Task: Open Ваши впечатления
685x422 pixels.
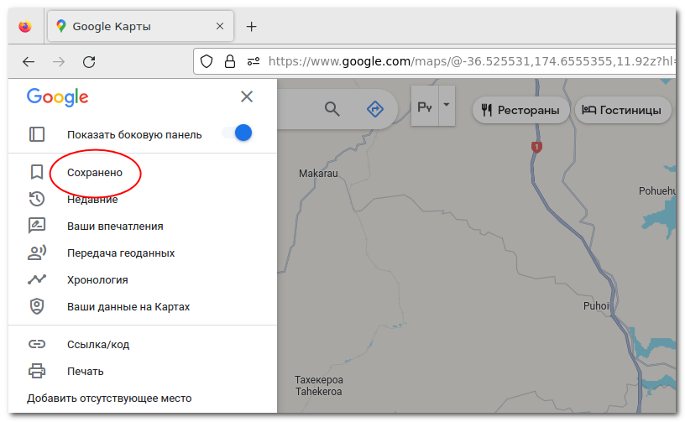Action: pos(115,226)
